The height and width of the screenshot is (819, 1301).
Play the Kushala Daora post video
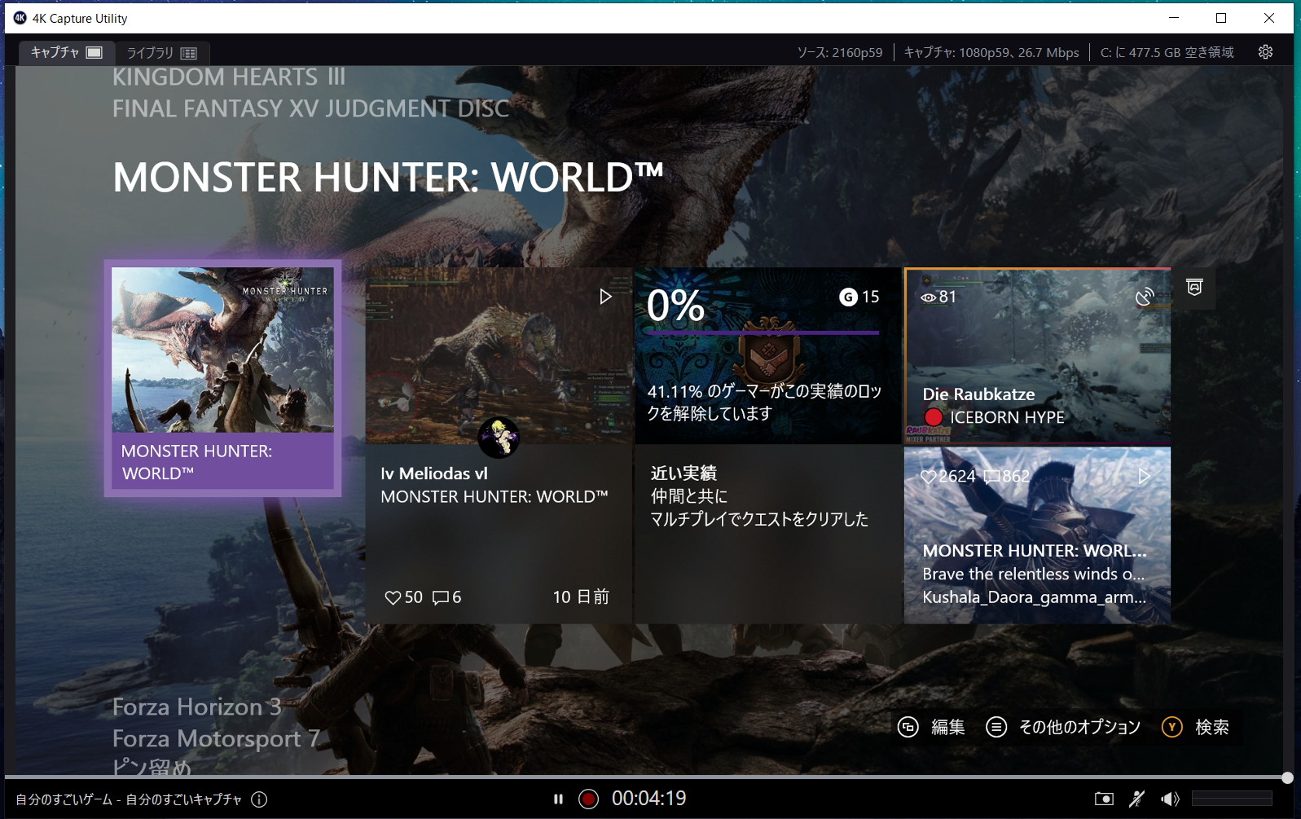point(1144,476)
